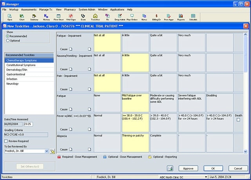The height and width of the screenshot is (180, 251).
Task: Click the print icon beside Approve
Action: click(x=170, y=168)
